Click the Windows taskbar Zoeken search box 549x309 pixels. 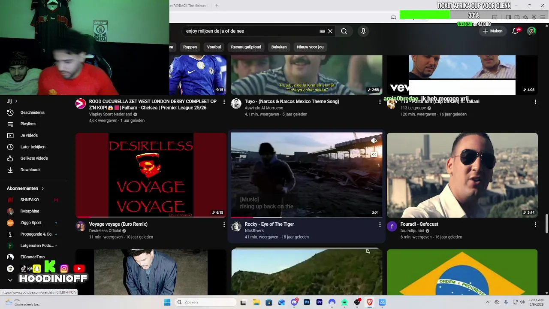point(205,302)
